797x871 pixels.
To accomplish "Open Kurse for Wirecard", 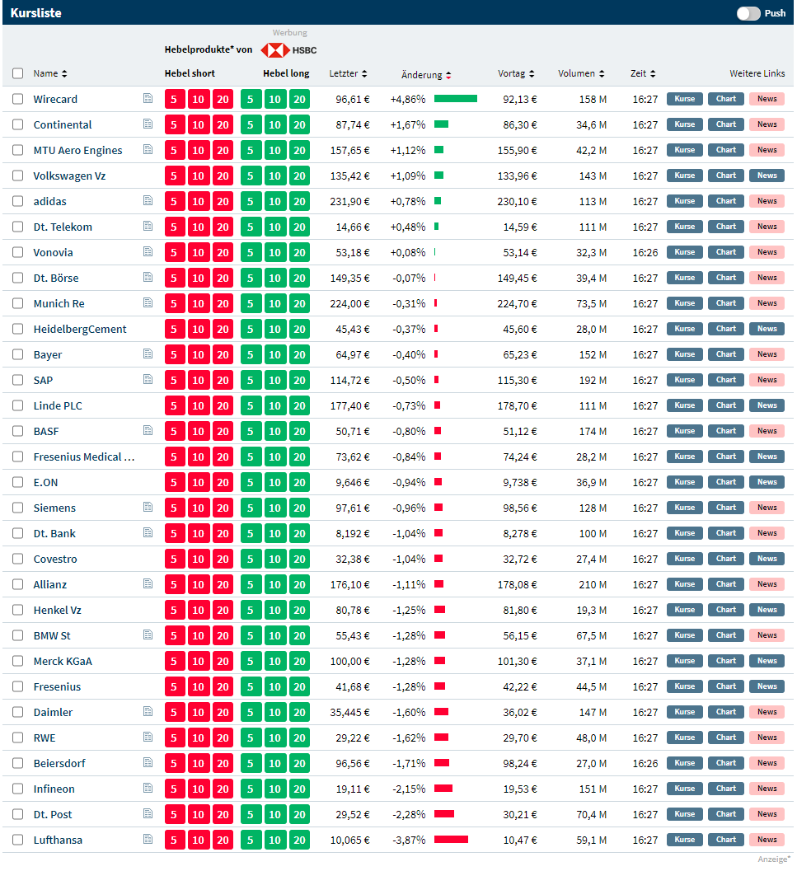I will pyautogui.click(x=685, y=99).
